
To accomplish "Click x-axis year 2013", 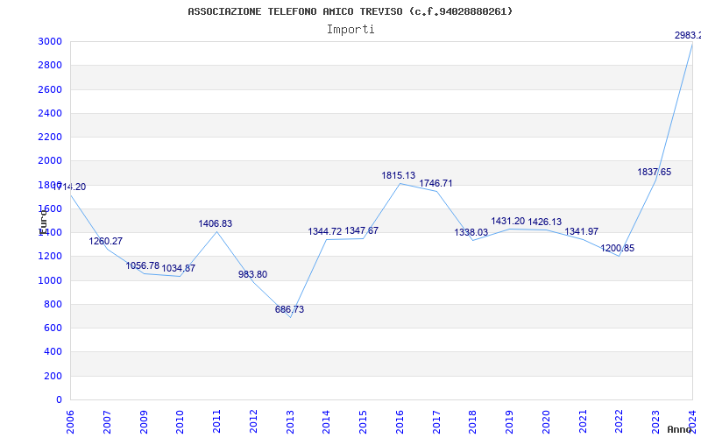I will (290, 422).
